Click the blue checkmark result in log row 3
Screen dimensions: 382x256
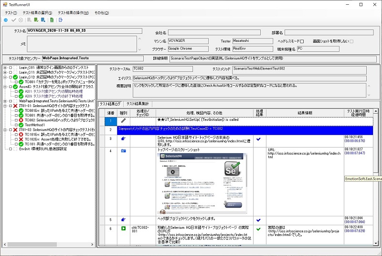click(258, 139)
